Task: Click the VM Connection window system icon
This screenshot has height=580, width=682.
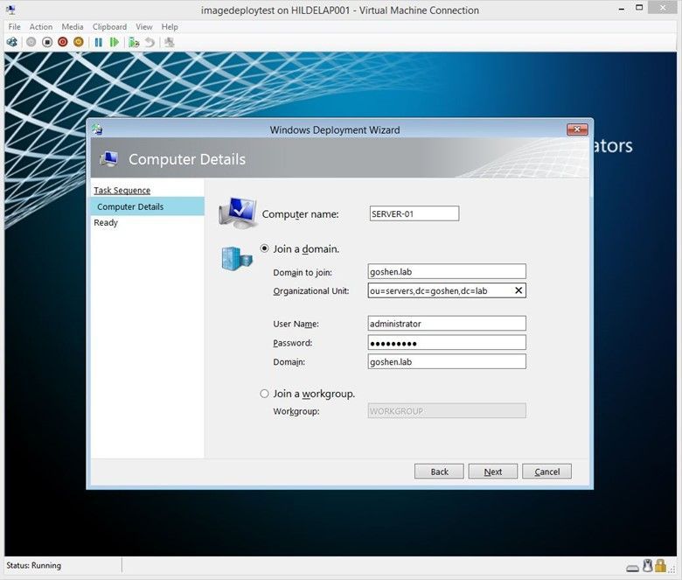Action: [x=10, y=10]
